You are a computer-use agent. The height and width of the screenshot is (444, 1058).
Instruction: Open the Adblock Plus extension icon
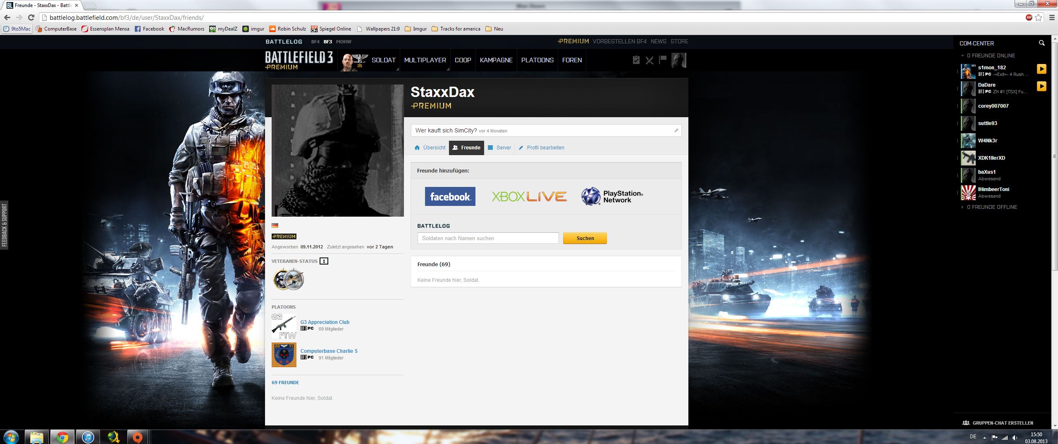click(1029, 17)
